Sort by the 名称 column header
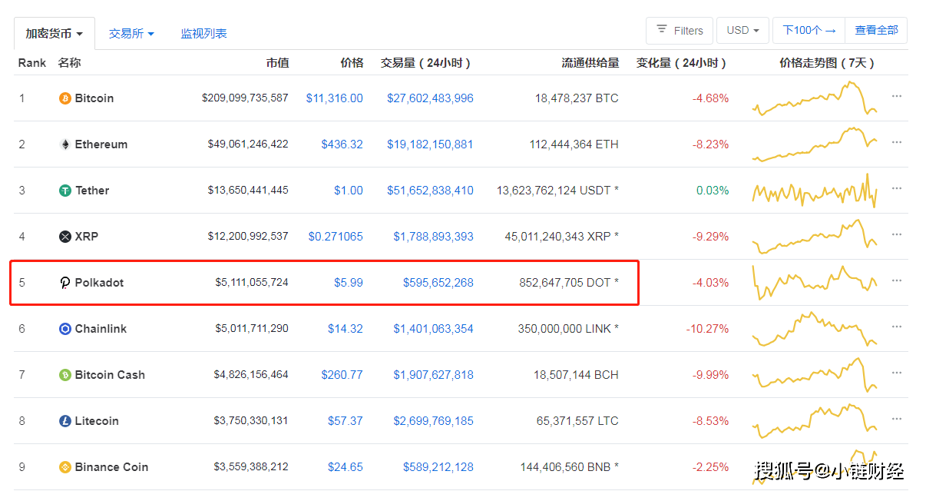This screenshot has width=926, height=491. (x=69, y=63)
